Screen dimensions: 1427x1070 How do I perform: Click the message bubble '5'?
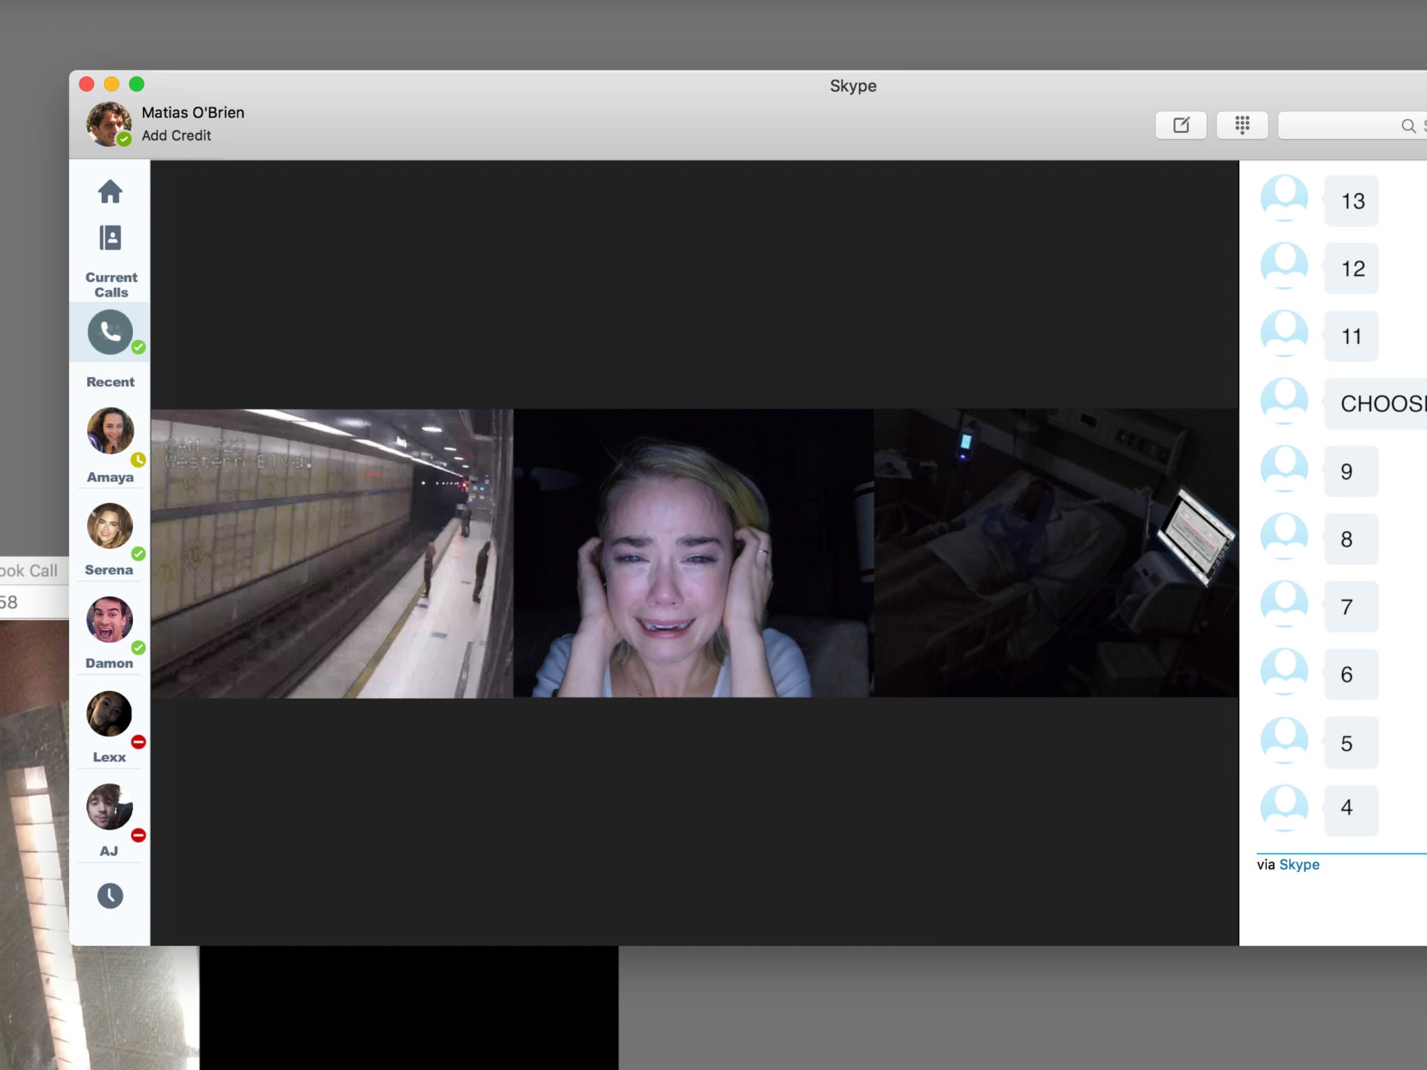click(1352, 743)
